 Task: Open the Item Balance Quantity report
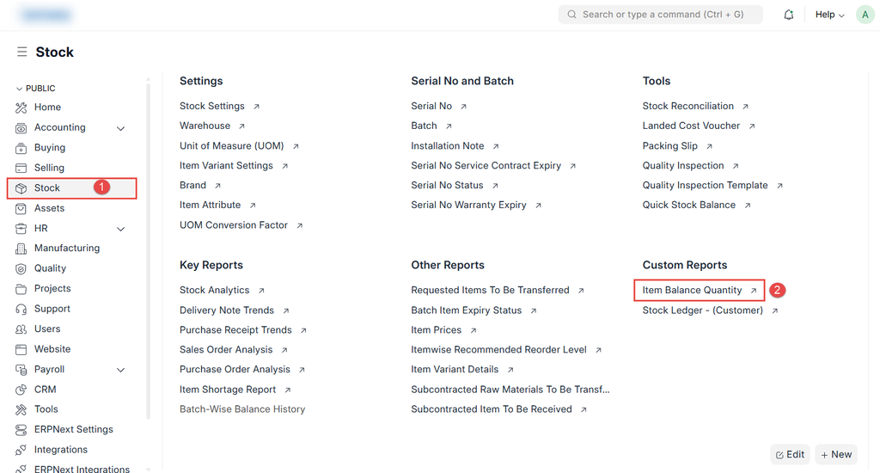point(692,291)
